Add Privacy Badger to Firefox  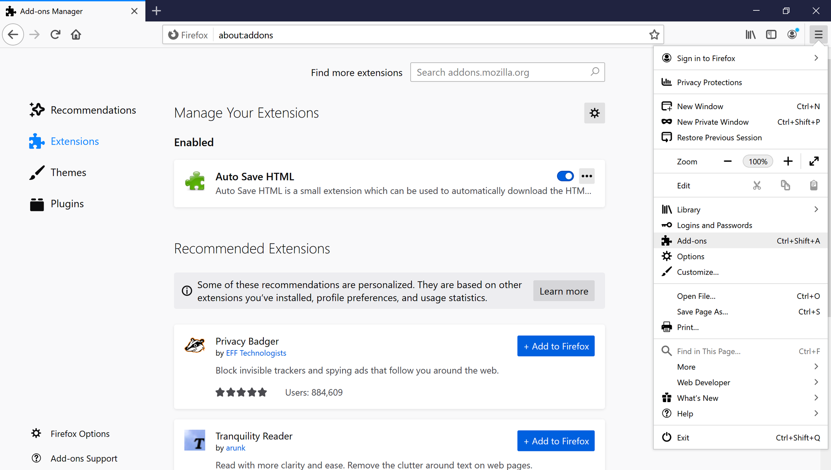pyautogui.click(x=556, y=346)
